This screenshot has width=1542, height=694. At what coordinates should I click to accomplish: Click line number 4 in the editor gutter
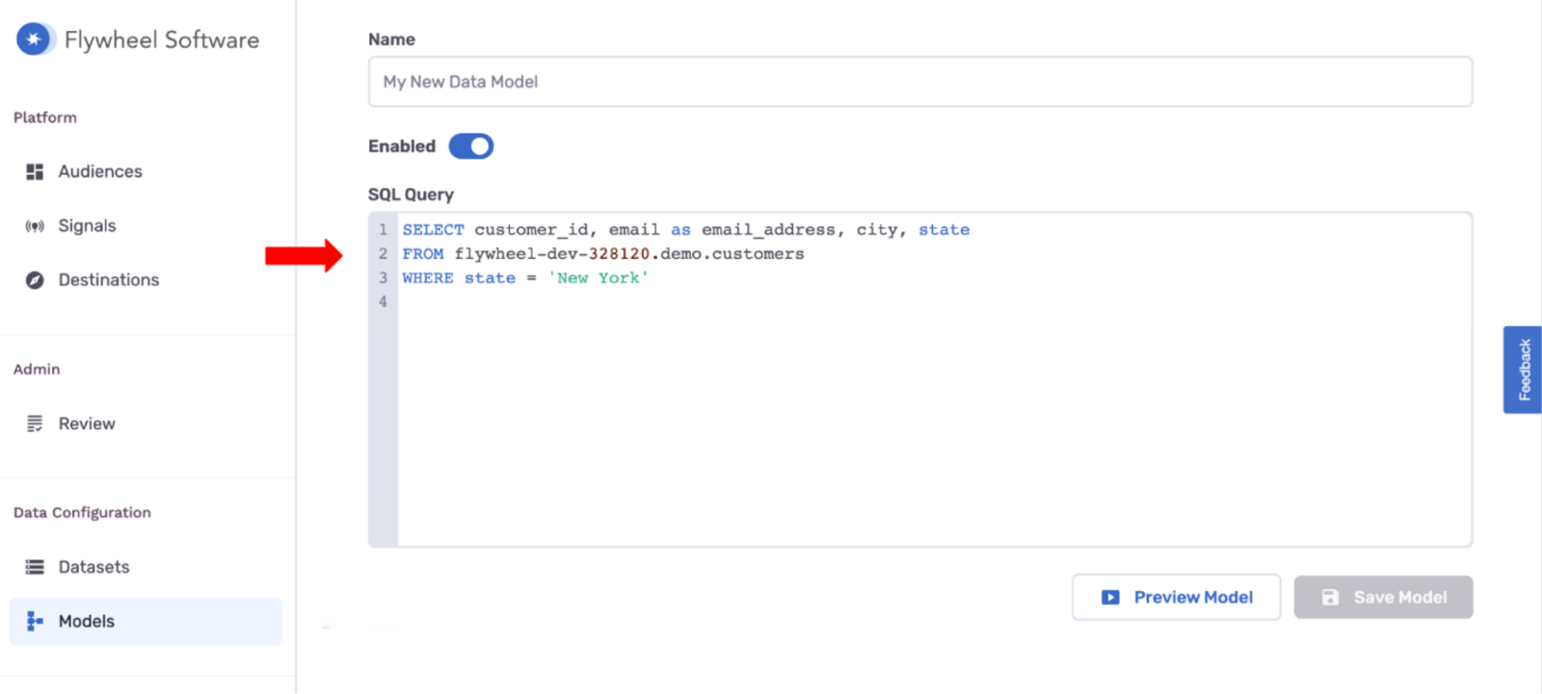coord(383,302)
